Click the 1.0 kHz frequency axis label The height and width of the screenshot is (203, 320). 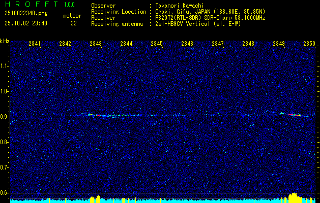(x=4, y=91)
